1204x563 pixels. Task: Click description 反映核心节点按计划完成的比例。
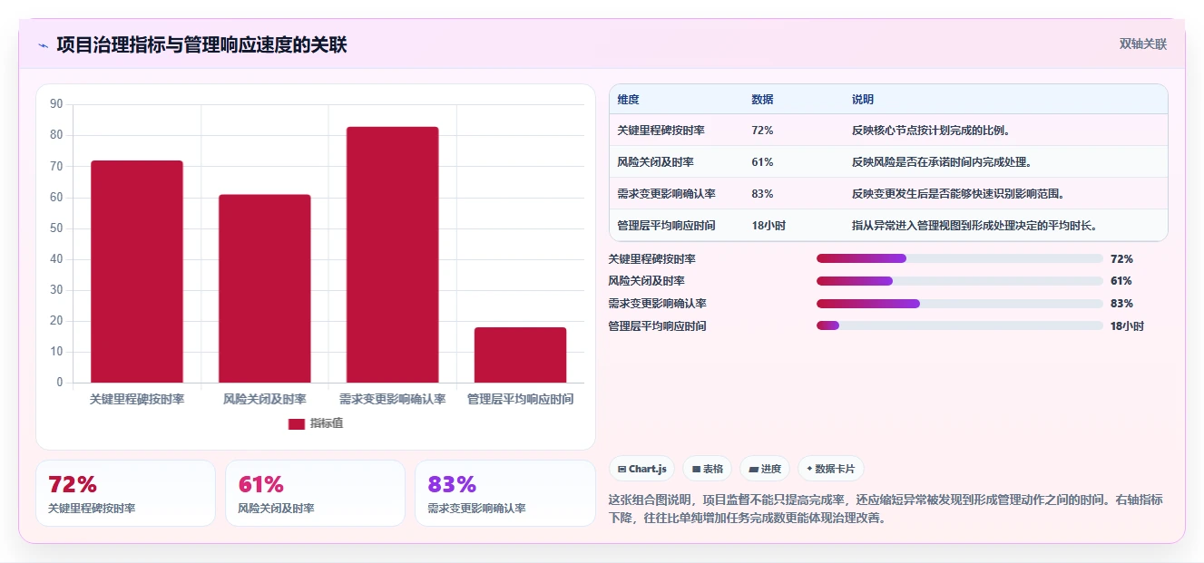pyautogui.click(x=930, y=131)
